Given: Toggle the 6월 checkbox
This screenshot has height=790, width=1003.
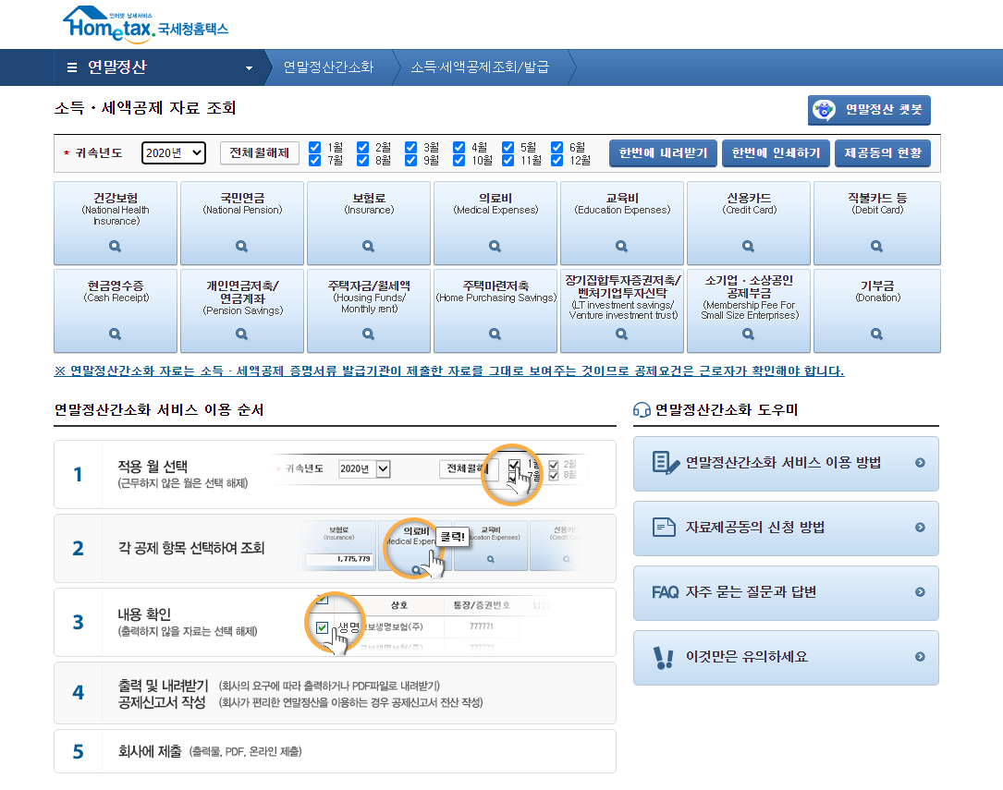Looking at the screenshot, I should (557, 147).
